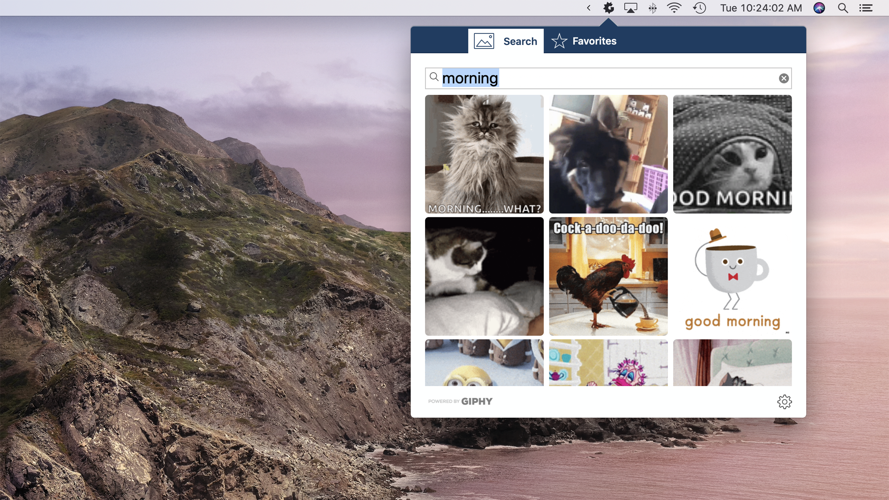Open AirPlay display menu bar icon
This screenshot has height=500, width=889.
click(x=631, y=8)
